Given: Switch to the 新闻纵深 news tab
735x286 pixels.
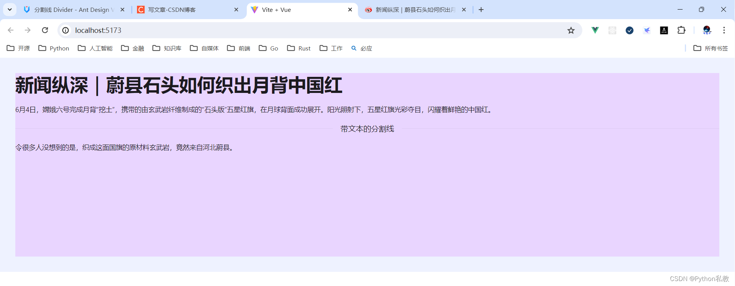Looking at the screenshot, I should coord(416,10).
